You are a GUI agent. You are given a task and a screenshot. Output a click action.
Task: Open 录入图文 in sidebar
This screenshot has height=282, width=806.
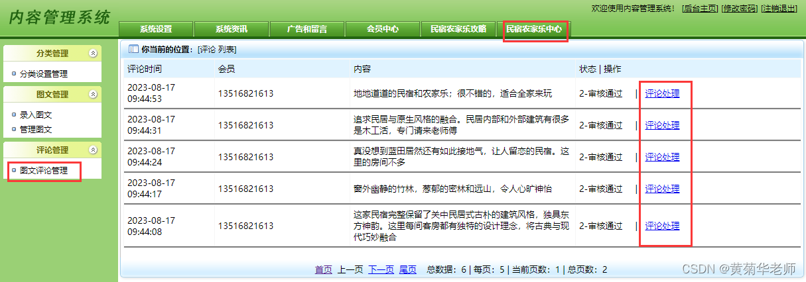[36, 115]
